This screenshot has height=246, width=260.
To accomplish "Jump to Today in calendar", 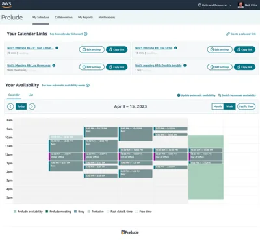I will pos(21,106).
